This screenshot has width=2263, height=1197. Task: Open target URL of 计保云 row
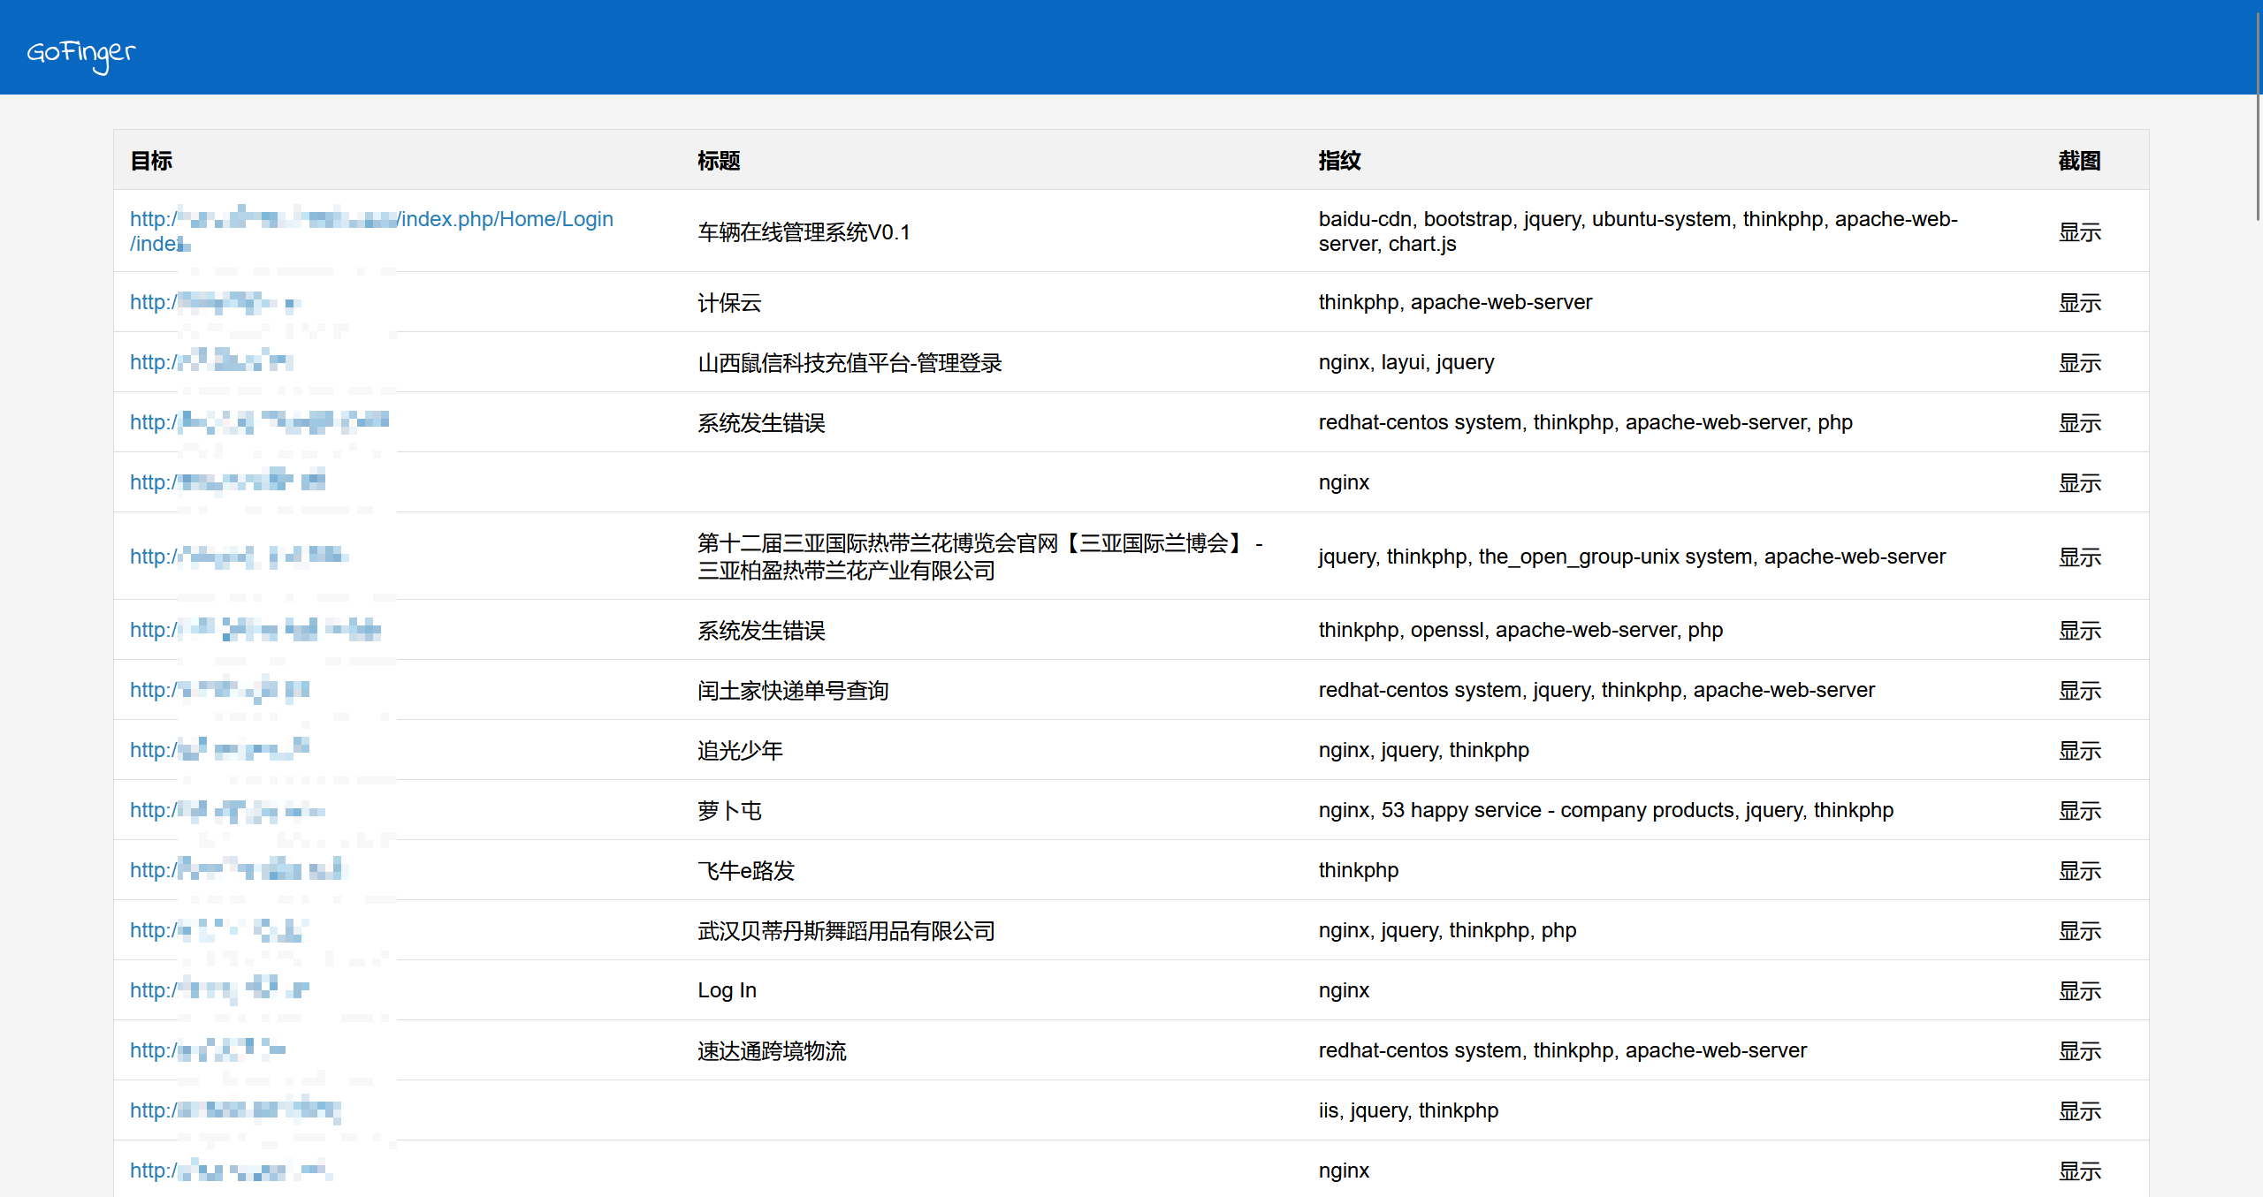216,303
